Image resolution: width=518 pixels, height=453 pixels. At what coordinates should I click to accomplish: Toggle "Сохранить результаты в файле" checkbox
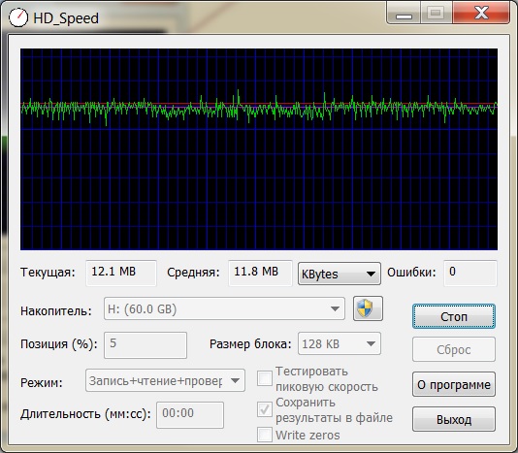click(x=265, y=409)
